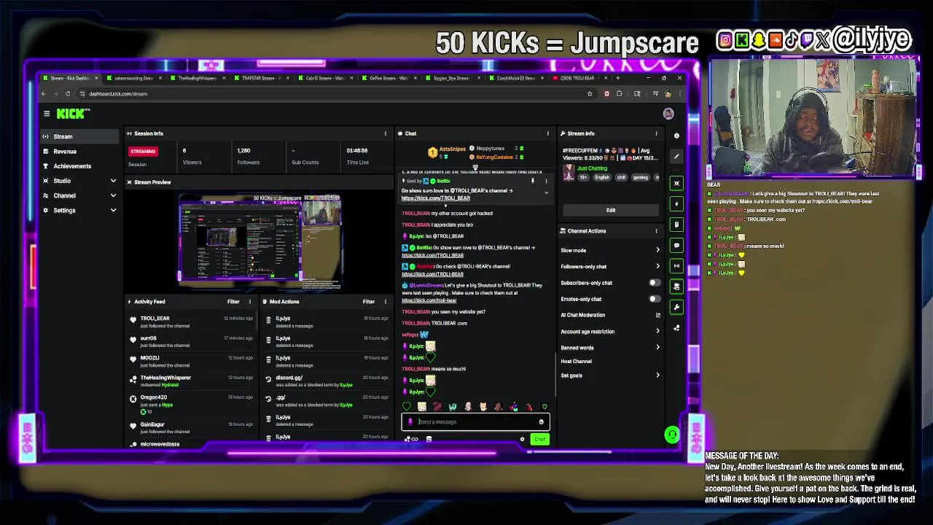Open Channel Actions panel options menu
Screen dimensions: 933x525
(656, 230)
